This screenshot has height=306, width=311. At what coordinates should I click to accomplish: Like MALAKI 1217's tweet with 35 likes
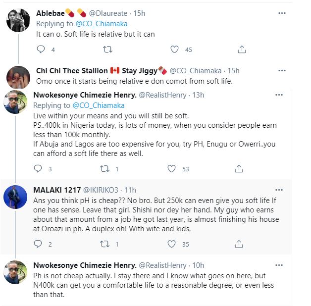point(172,244)
